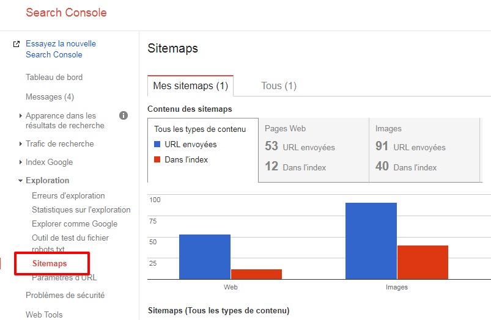This screenshot has width=491, height=320.
Task: Open Statistiques sur l'exploration
Action: tap(81, 210)
